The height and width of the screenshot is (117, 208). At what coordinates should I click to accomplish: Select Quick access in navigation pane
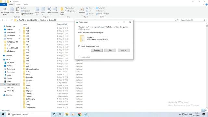[10, 26]
